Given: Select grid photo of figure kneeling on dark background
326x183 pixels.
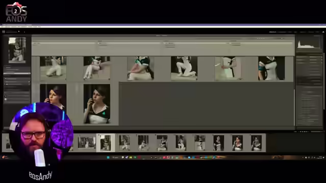Looking at the screenshot, I should coord(184,68).
